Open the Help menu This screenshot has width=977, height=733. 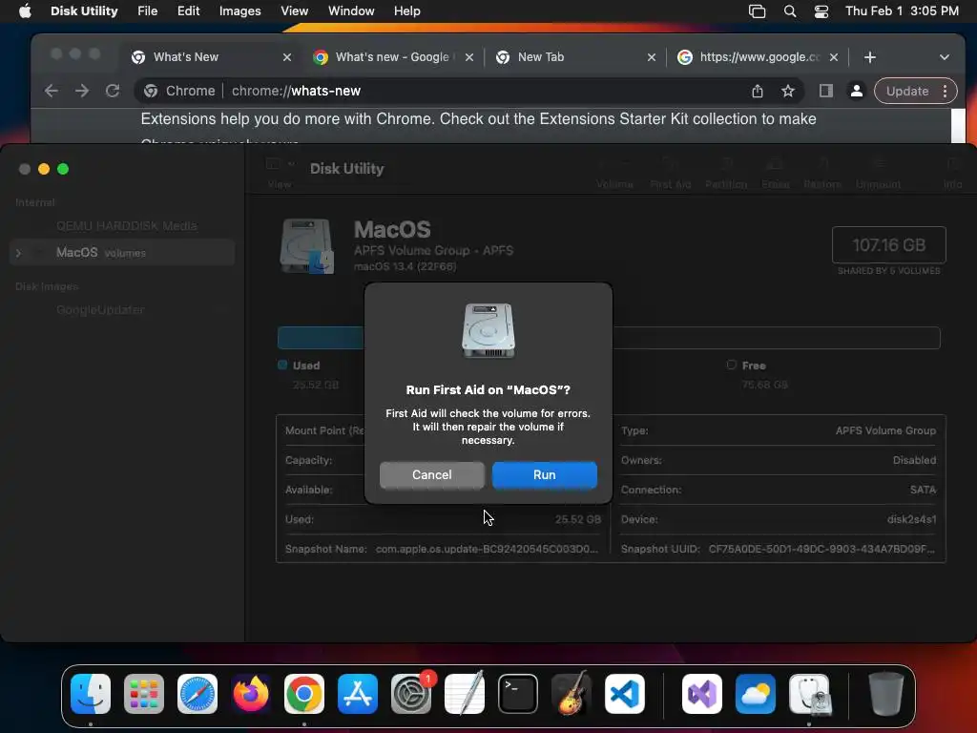coord(406,11)
